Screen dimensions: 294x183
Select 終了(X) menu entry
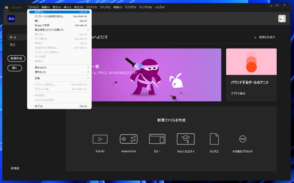[59, 106]
